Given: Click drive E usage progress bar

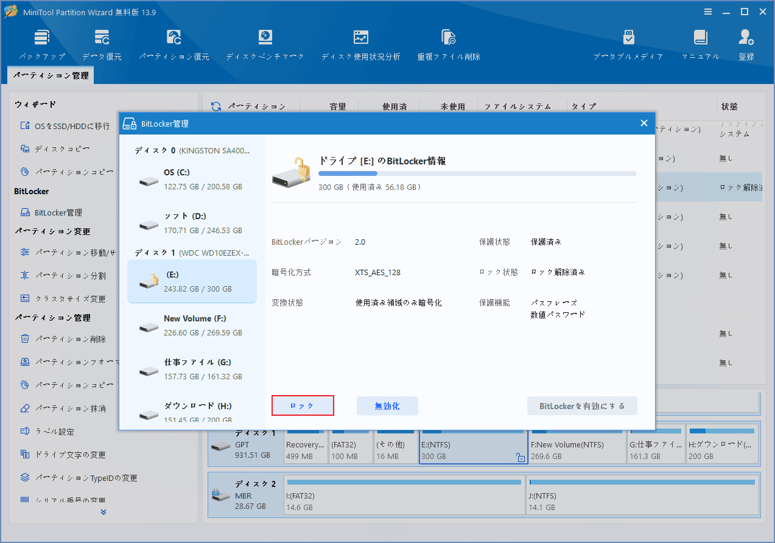Looking at the screenshot, I should 477,173.
